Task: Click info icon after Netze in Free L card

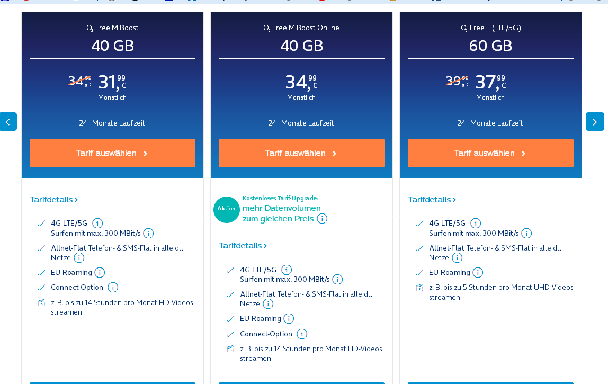Action: pos(457,257)
